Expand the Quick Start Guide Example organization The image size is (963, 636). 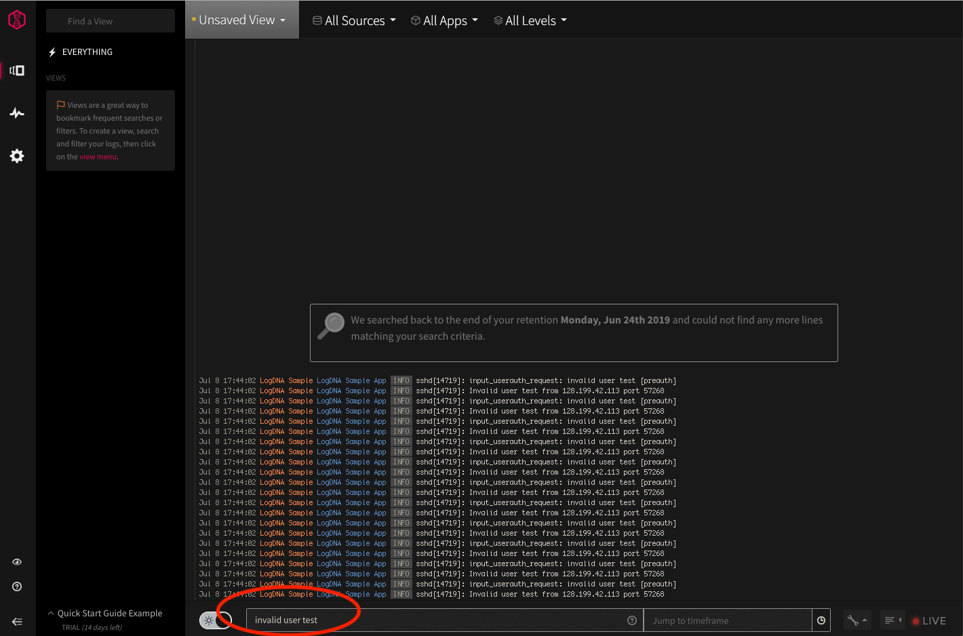pos(105,614)
